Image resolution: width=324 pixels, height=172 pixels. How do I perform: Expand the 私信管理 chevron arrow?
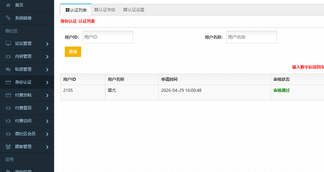47,69
